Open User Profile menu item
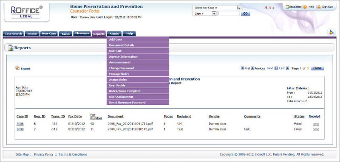This screenshot has height=162, width=340. pyautogui.click(x=138, y=85)
